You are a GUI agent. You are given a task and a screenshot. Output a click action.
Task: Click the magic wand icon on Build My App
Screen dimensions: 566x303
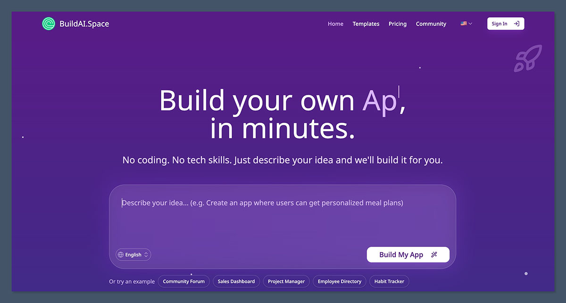tap(434, 254)
